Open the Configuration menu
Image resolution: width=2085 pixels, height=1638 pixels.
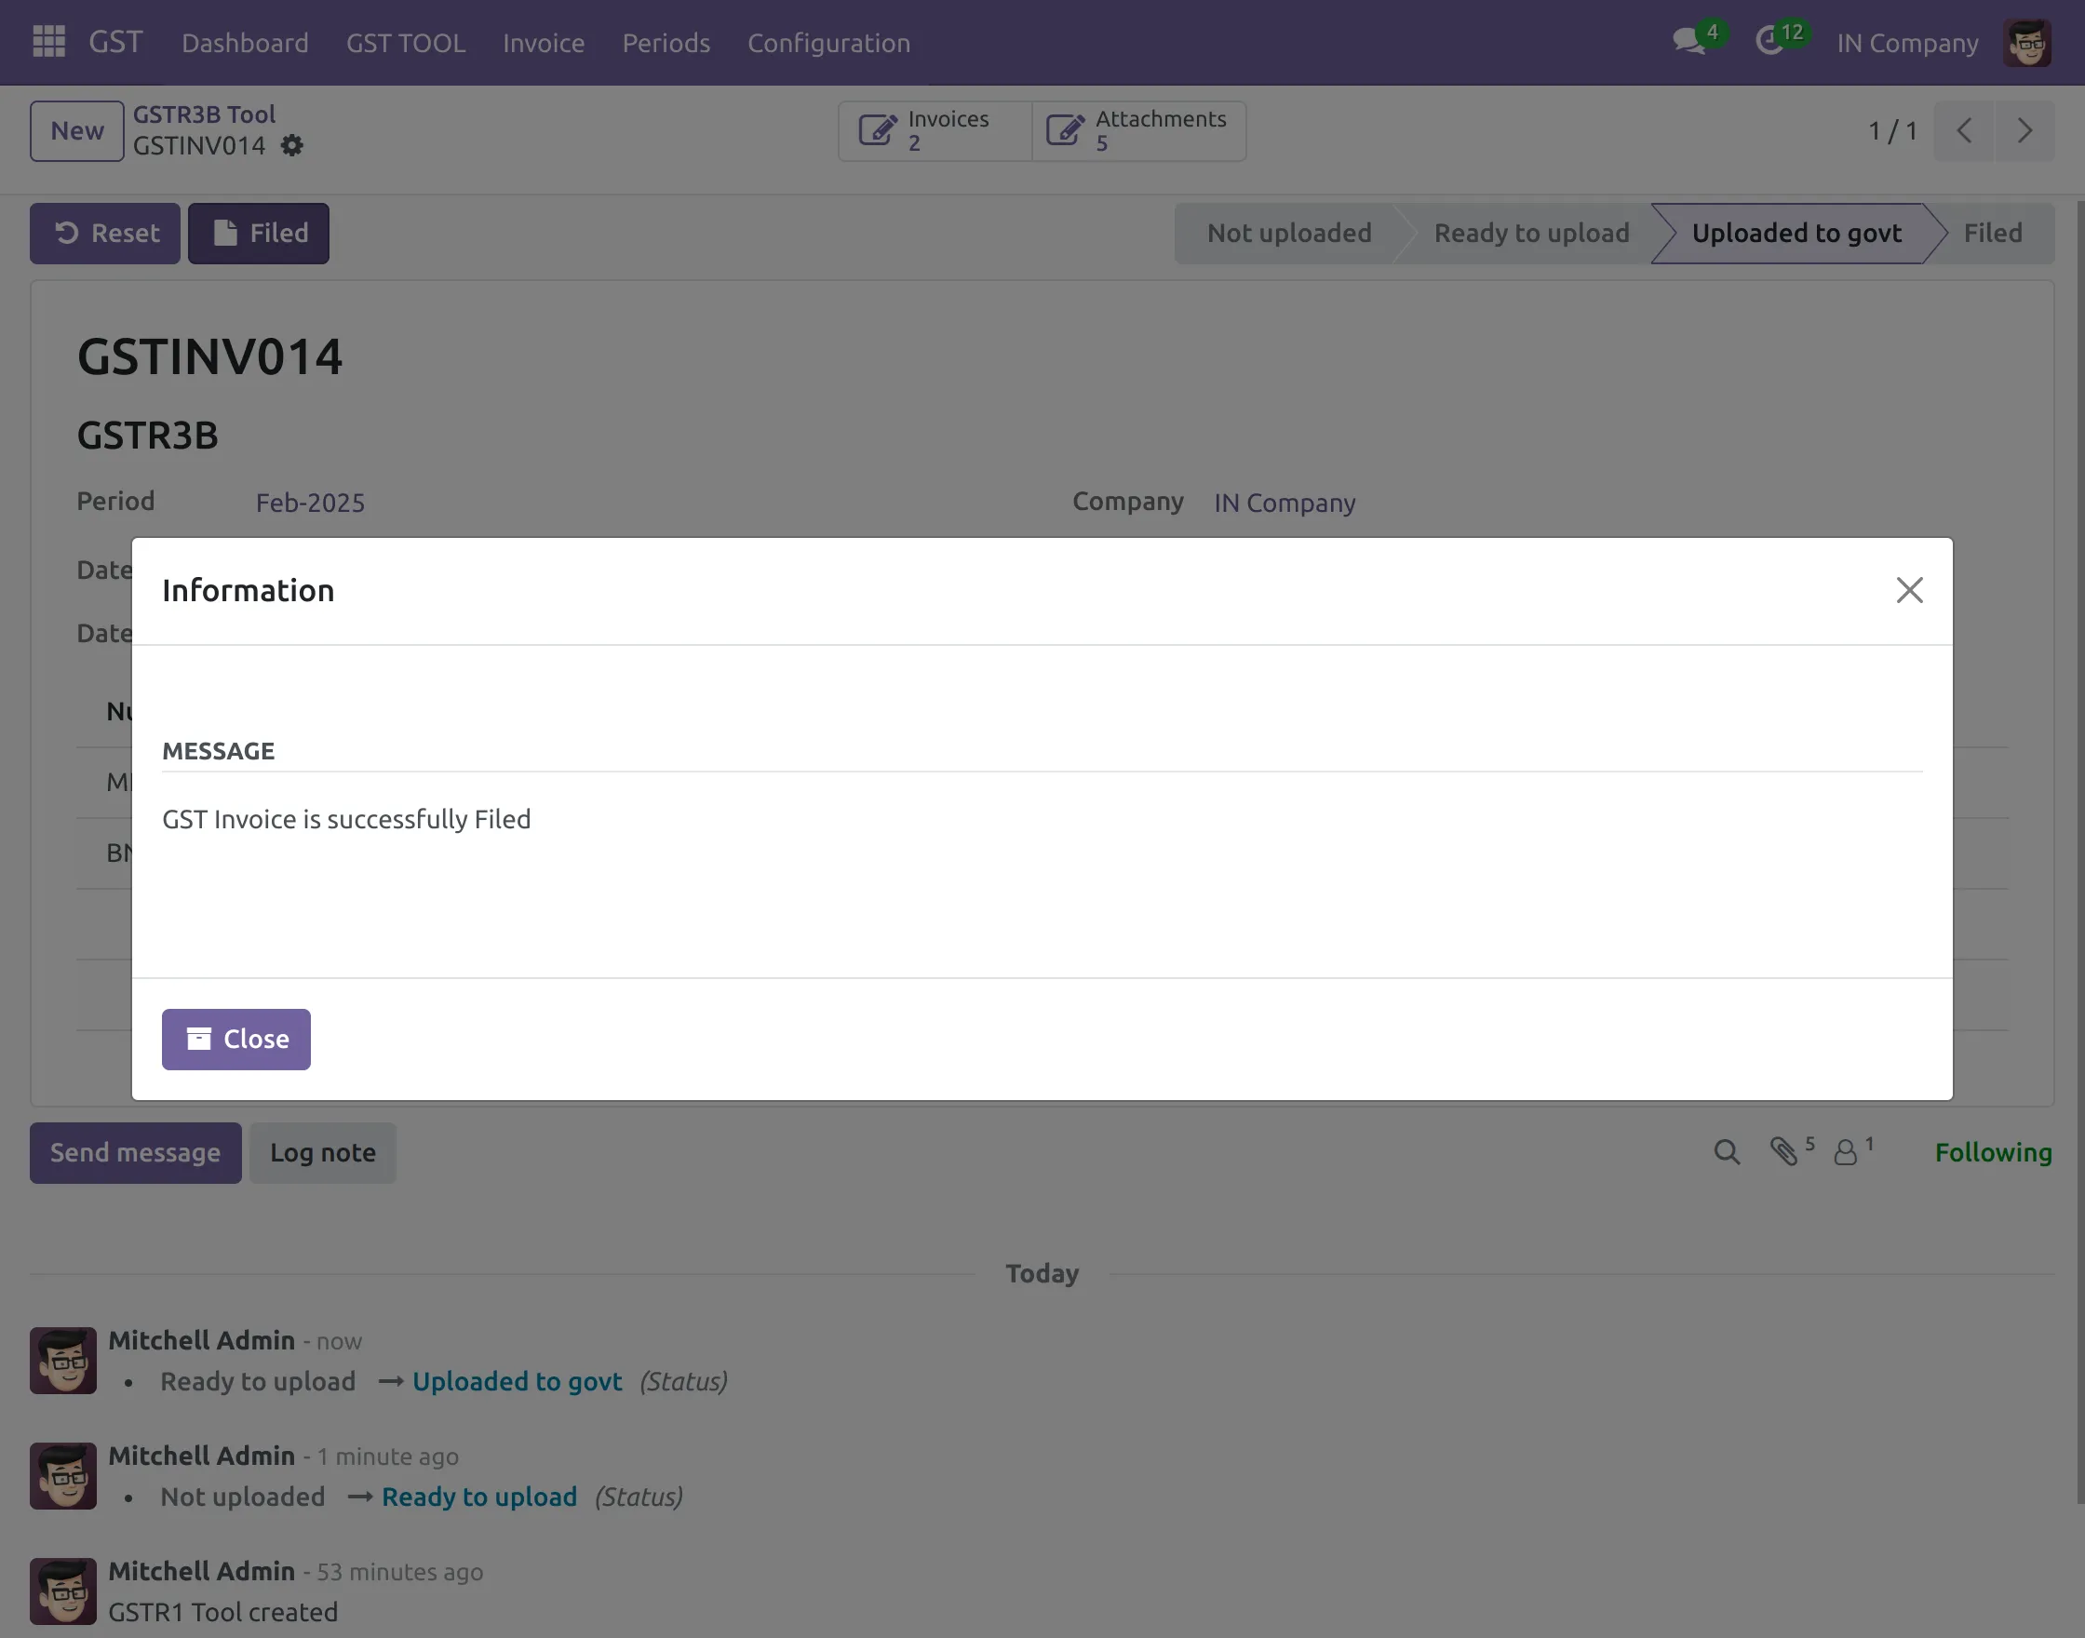pos(828,43)
